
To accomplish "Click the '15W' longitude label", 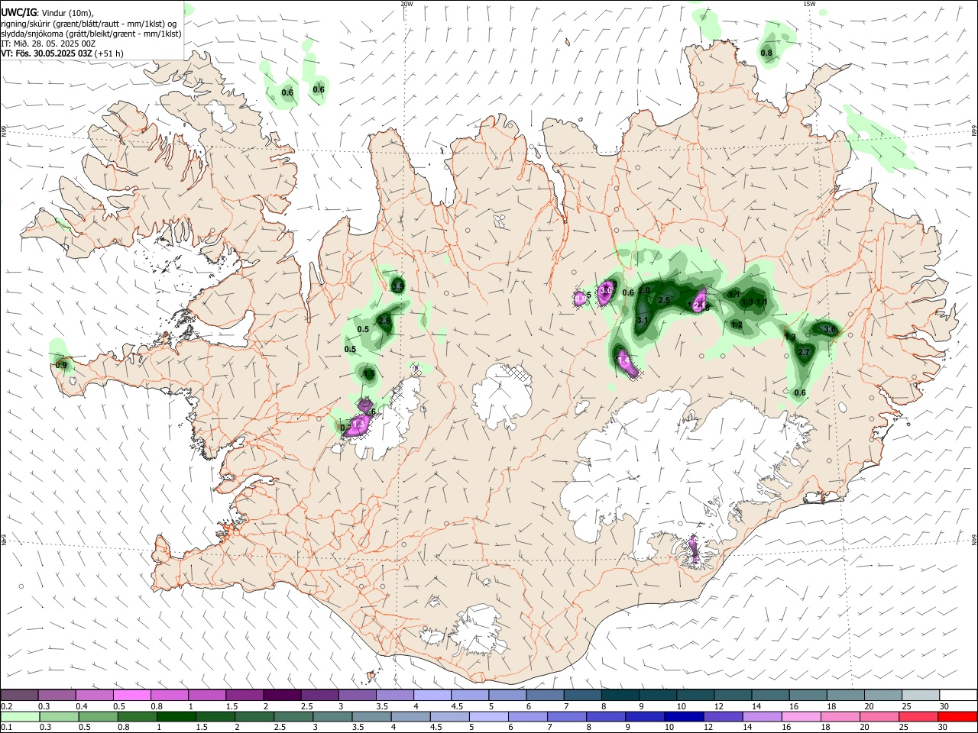I will 809,4.
